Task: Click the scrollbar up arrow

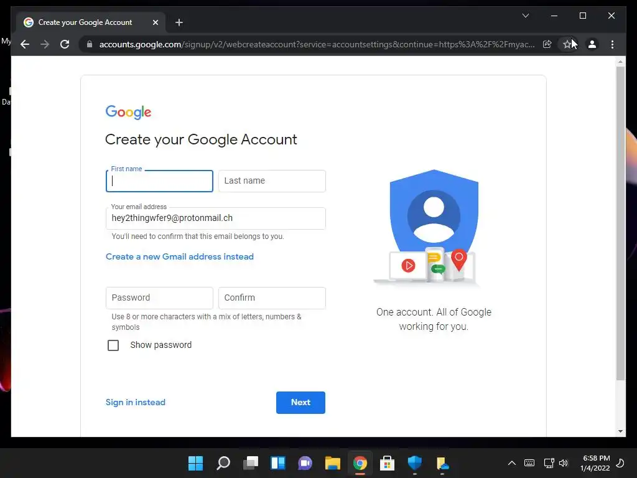Action: pyautogui.click(x=620, y=62)
